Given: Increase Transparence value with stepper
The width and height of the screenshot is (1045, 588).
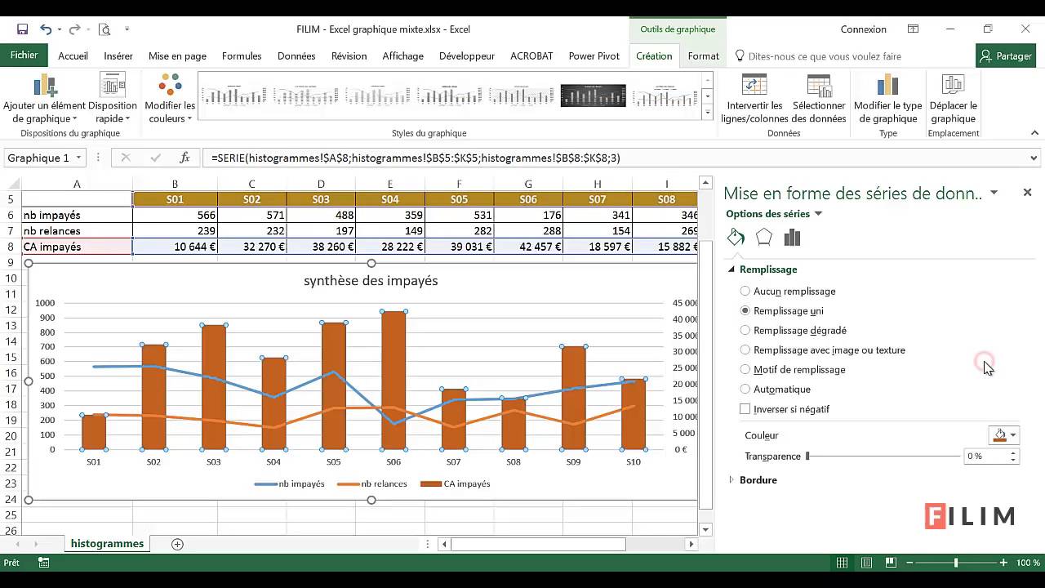Looking at the screenshot, I should [x=1013, y=453].
